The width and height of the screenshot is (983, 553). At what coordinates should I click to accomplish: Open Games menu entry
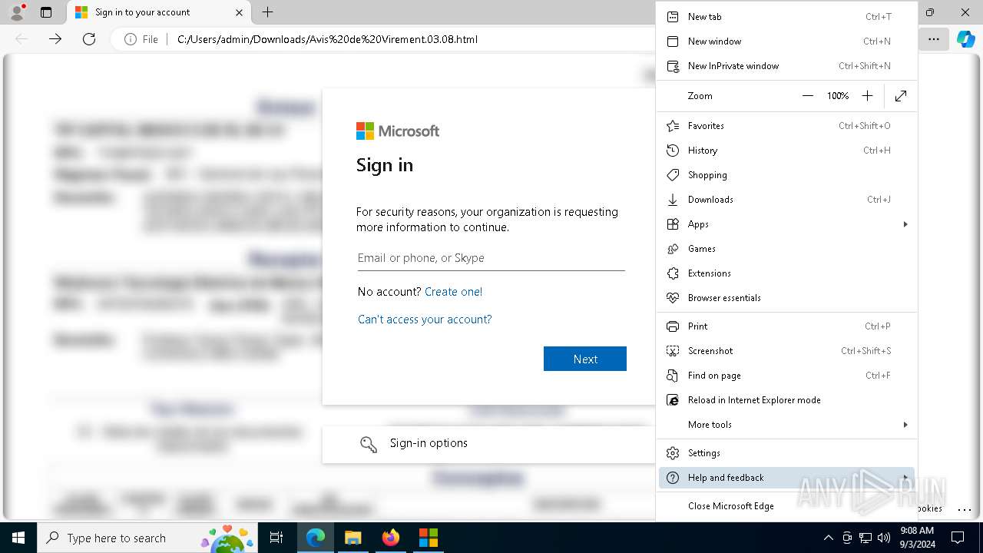pyautogui.click(x=786, y=249)
